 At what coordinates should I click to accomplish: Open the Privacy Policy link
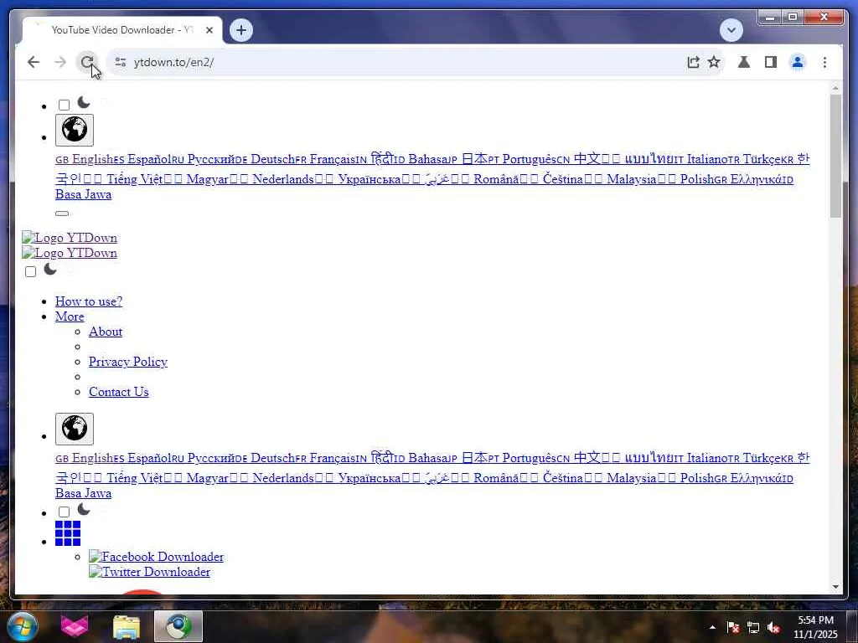128,362
